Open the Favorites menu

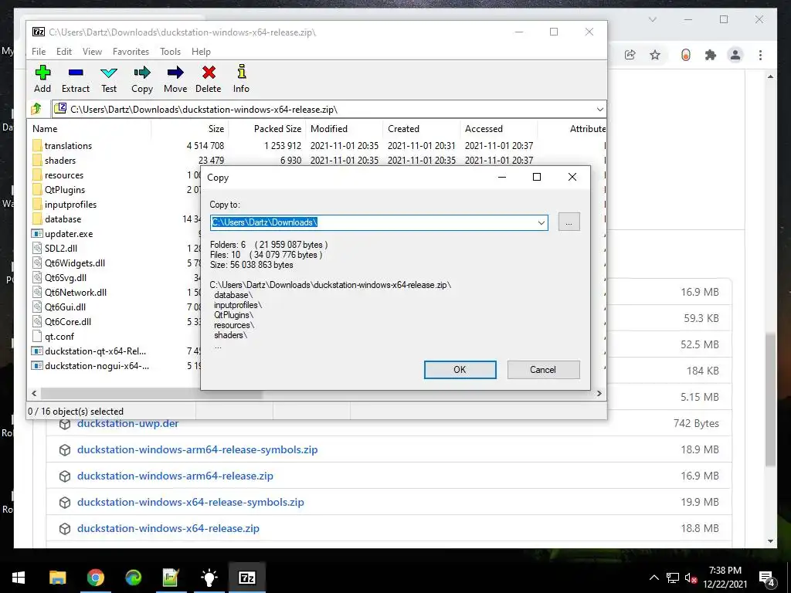tap(131, 52)
